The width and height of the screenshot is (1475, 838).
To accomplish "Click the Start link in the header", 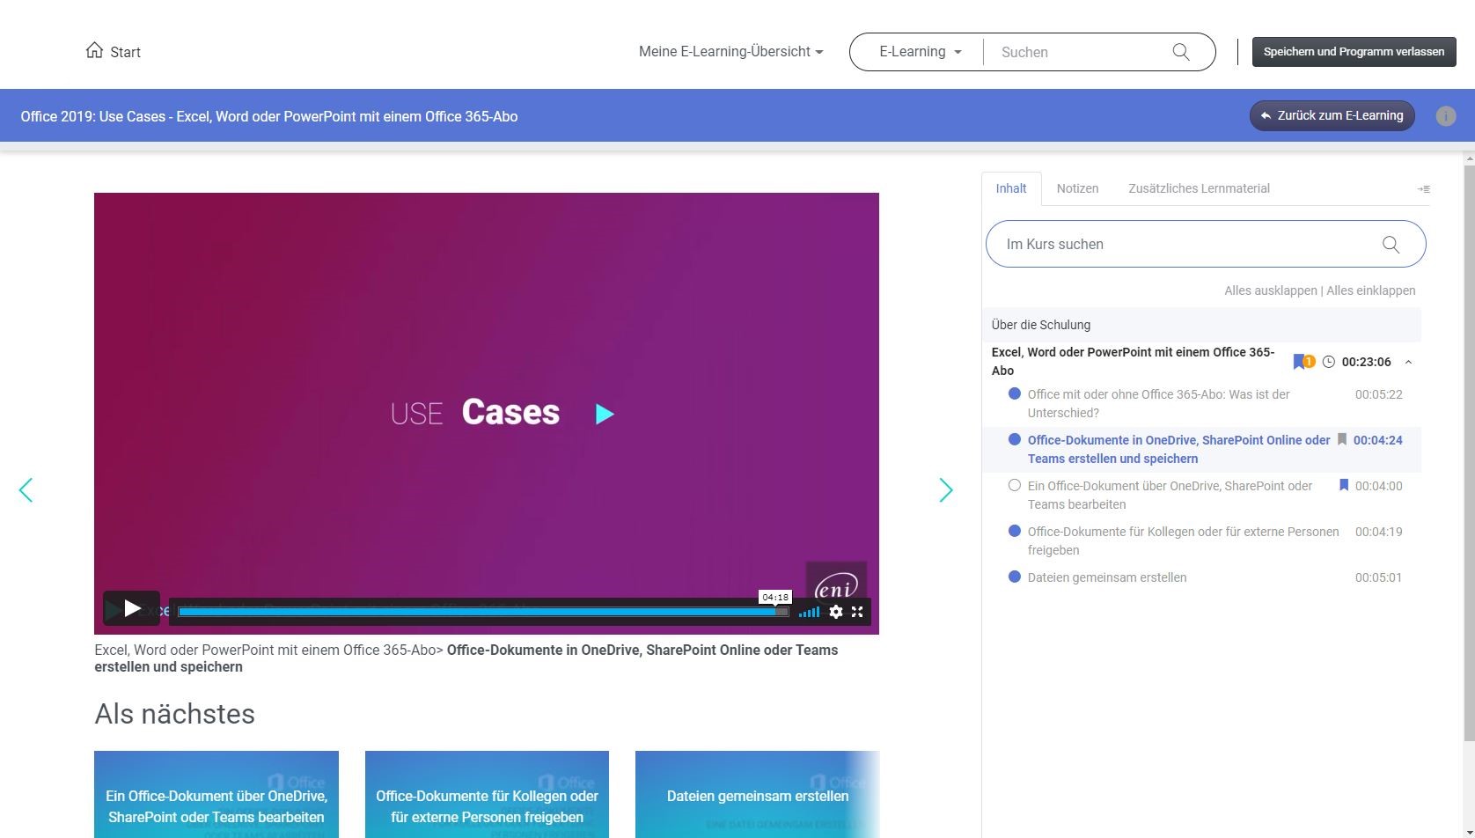I will click(125, 52).
